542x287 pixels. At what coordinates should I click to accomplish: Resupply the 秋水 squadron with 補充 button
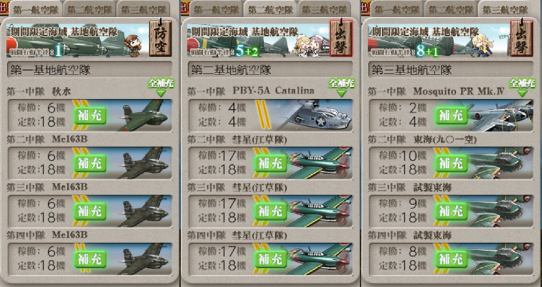tap(90, 115)
